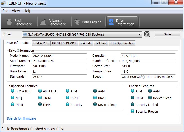The height and width of the screenshot is (132, 184).
Task: Click the Capacity field 447.13 GB
Action: [148, 56]
